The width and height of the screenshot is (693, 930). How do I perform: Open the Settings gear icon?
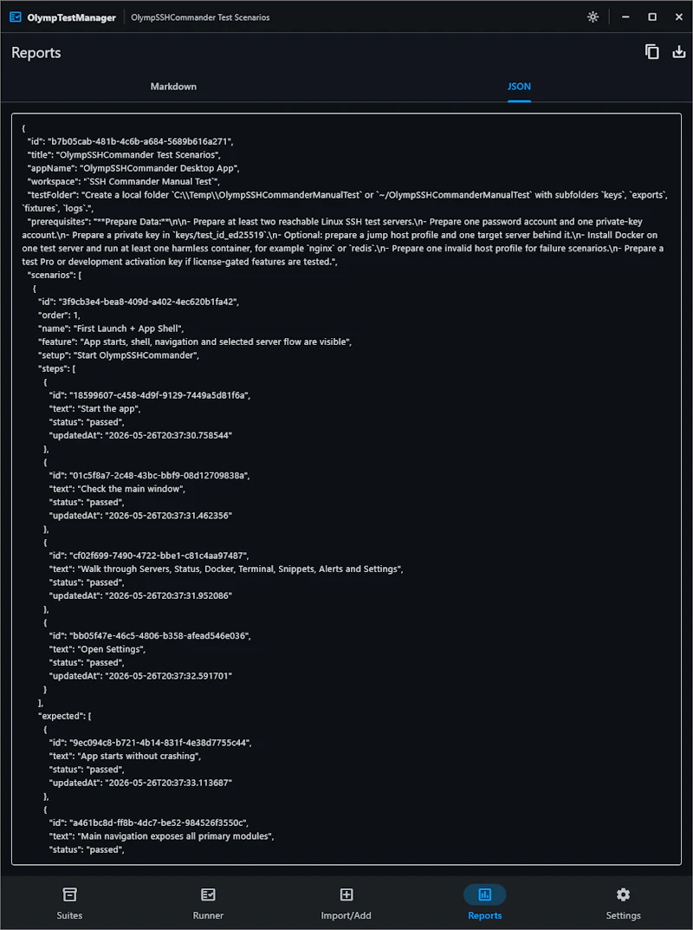(x=623, y=894)
